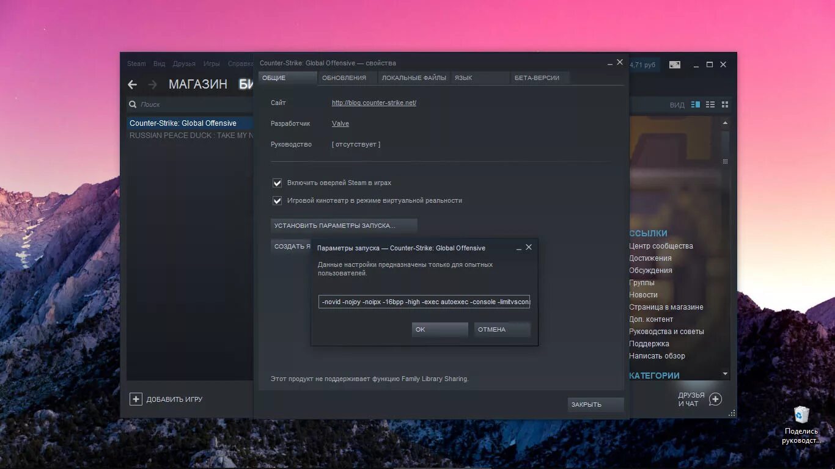Click Закрыть button in properties
Viewport: 835px width, 469px height.
tap(596, 404)
